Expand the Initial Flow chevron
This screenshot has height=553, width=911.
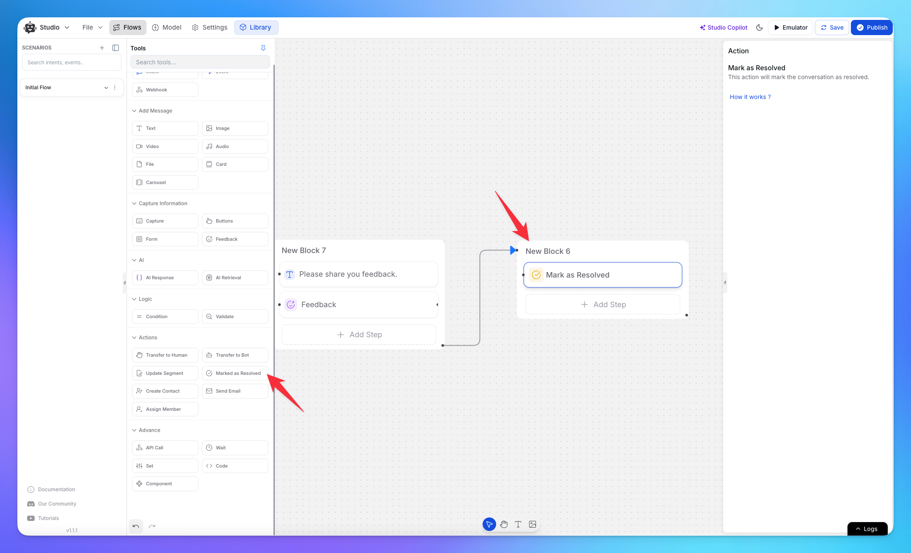pyautogui.click(x=106, y=88)
